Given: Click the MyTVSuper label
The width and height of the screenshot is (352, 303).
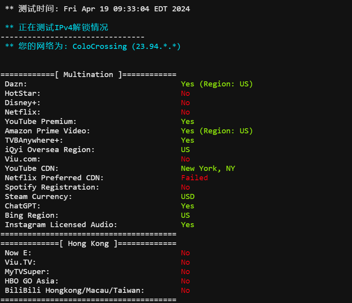Looking at the screenshot, I should point(27,272).
